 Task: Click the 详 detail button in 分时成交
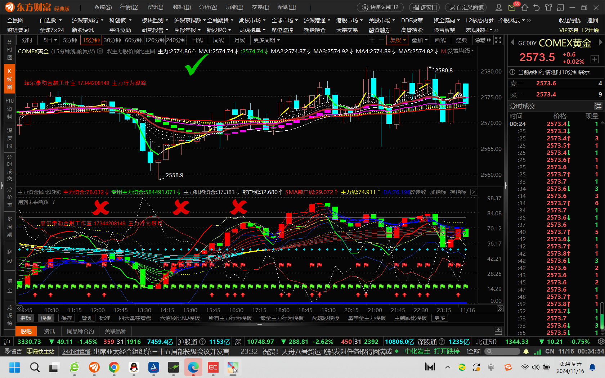click(x=598, y=106)
